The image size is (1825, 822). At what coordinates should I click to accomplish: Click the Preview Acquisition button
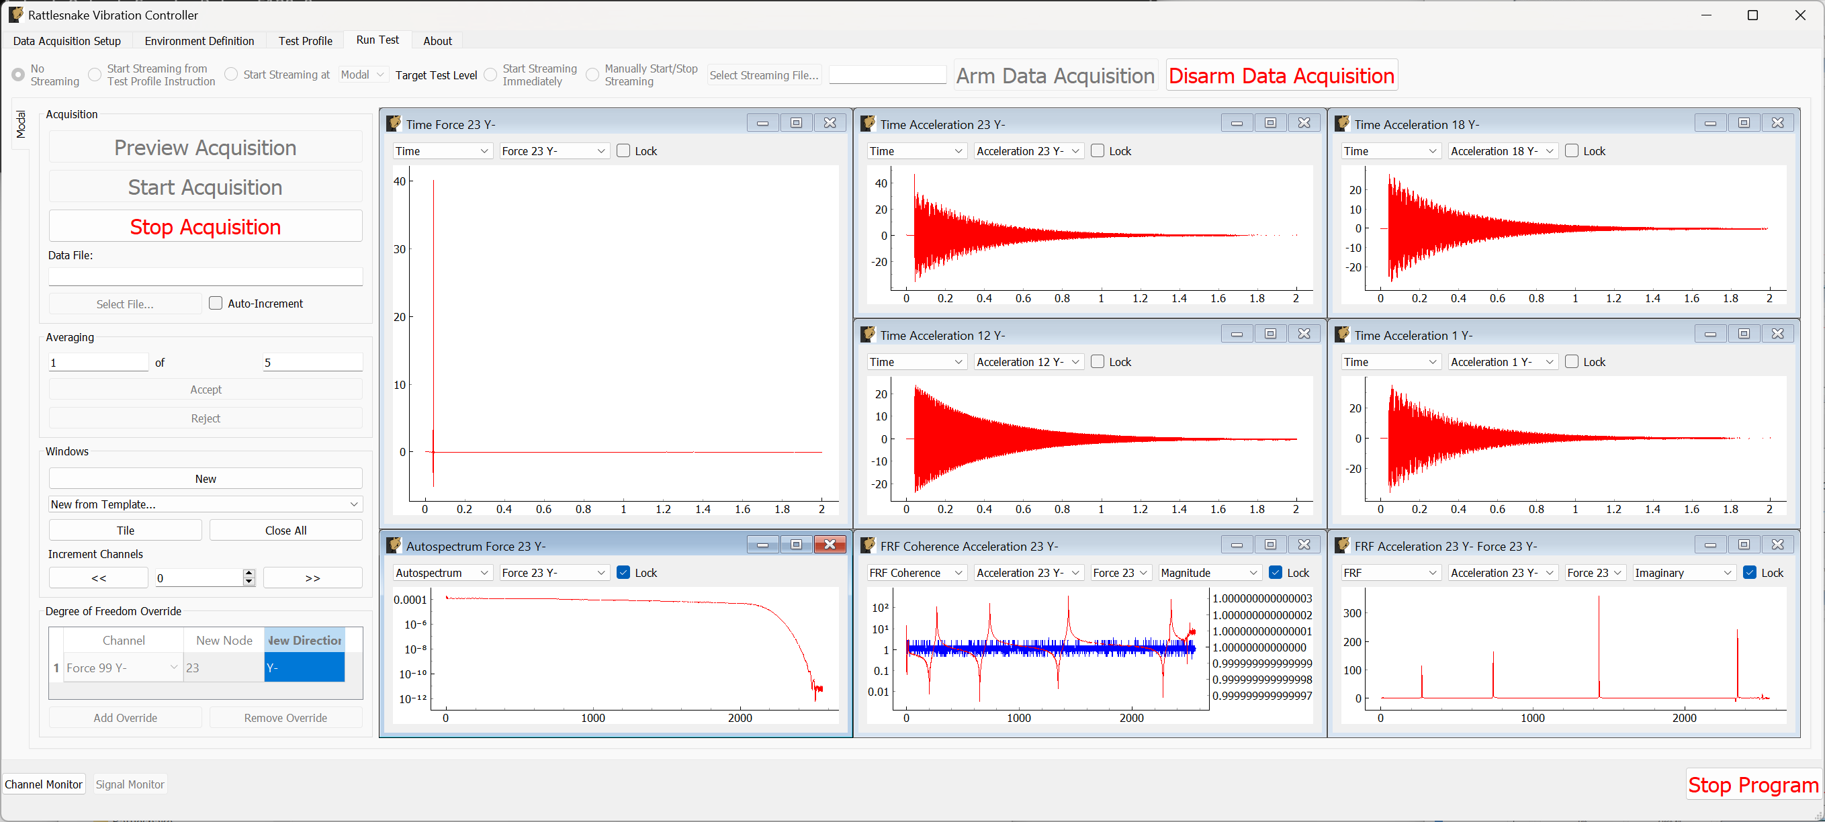click(205, 147)
